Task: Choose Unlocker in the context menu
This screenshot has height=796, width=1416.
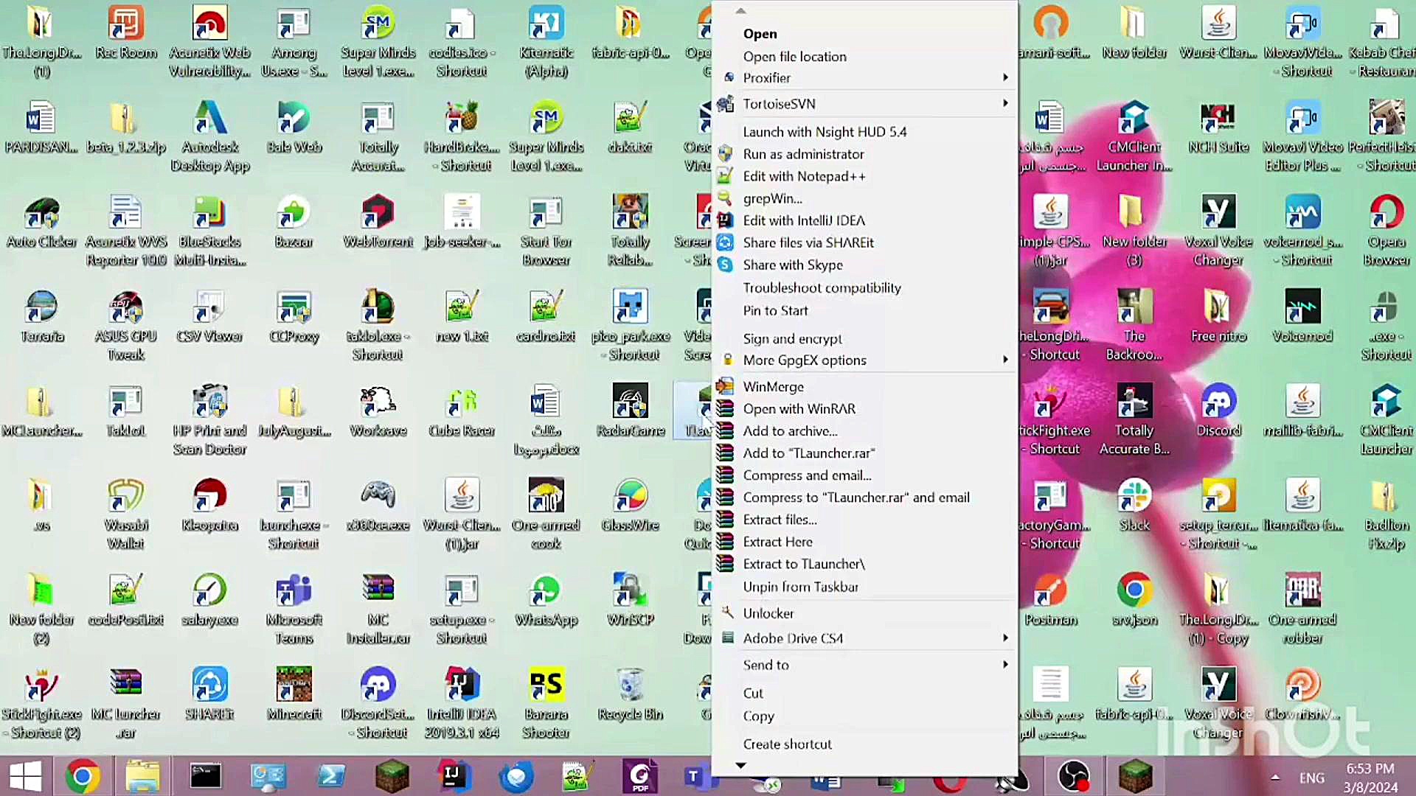Action: tap(864, 613)
